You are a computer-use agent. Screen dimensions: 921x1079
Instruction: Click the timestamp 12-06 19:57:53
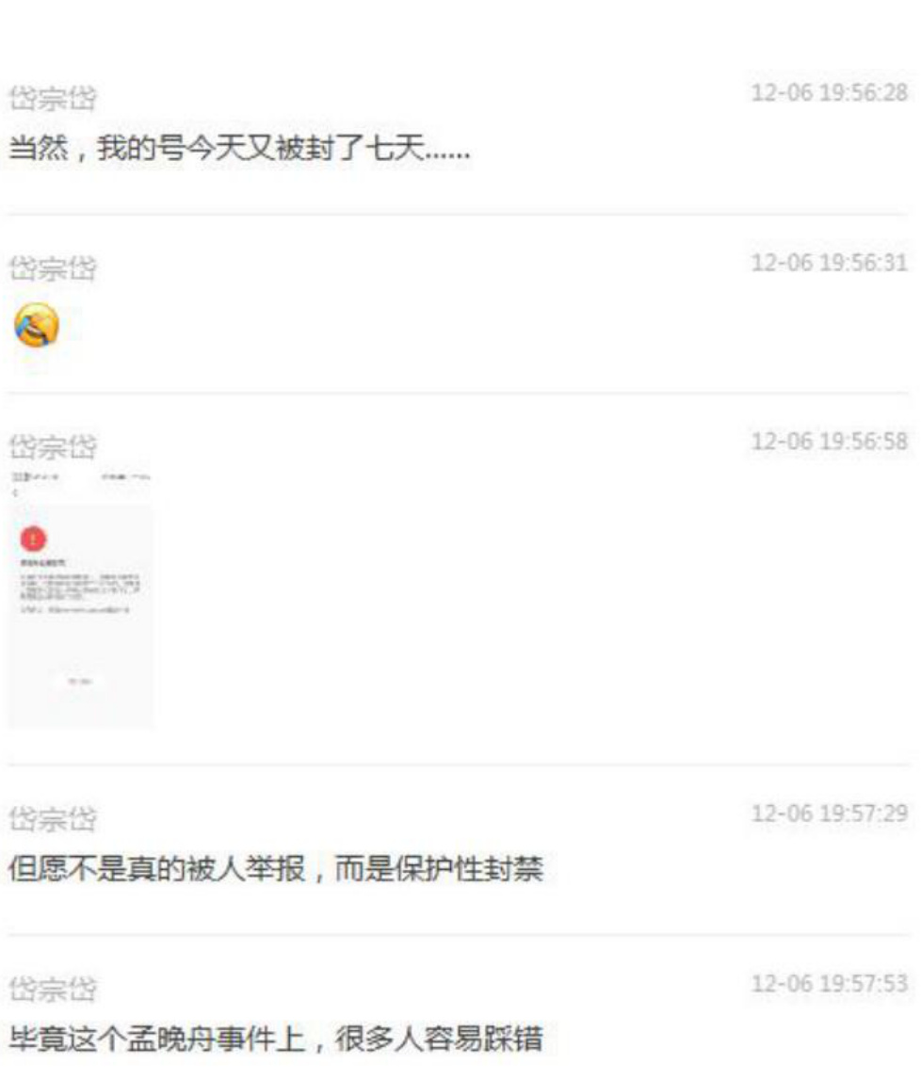point(830,983)
